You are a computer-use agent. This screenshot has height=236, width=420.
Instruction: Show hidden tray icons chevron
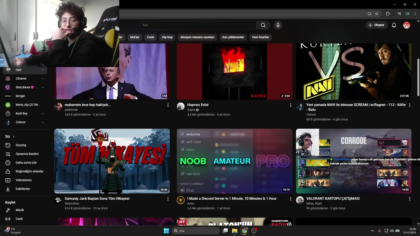point(372,231)
